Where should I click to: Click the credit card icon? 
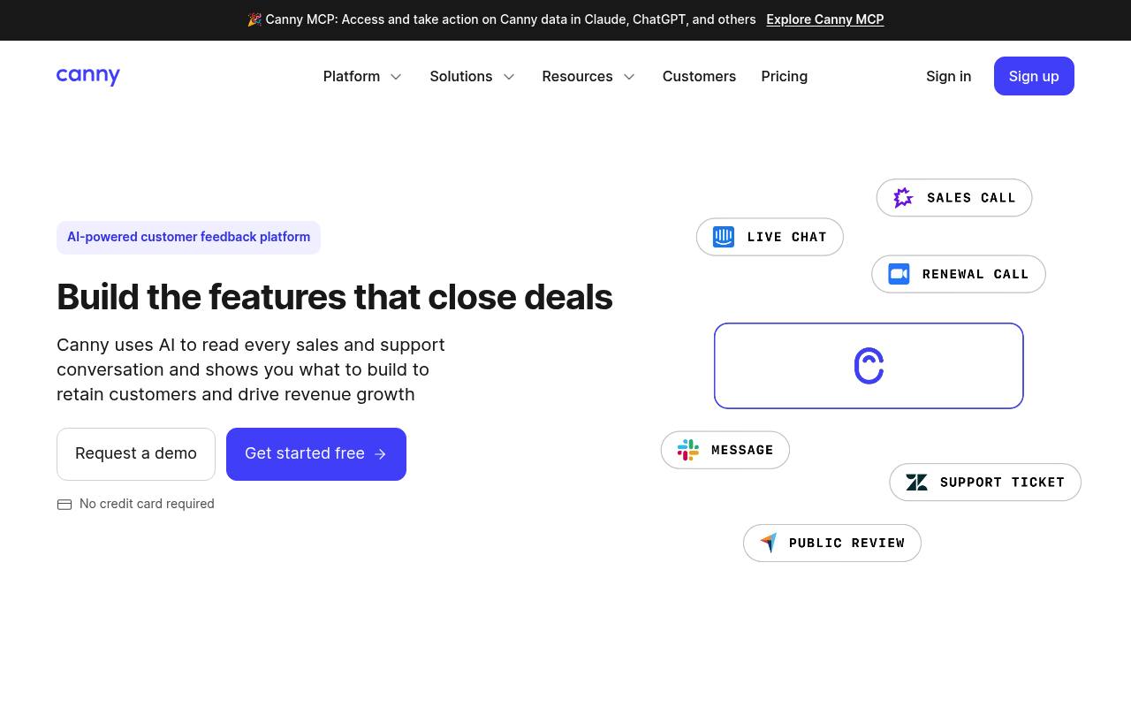point(65,505)
